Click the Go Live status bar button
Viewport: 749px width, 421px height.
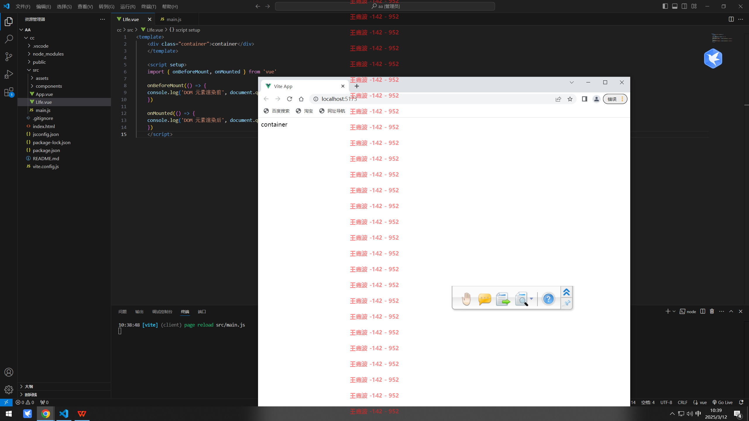pos(722,402)
